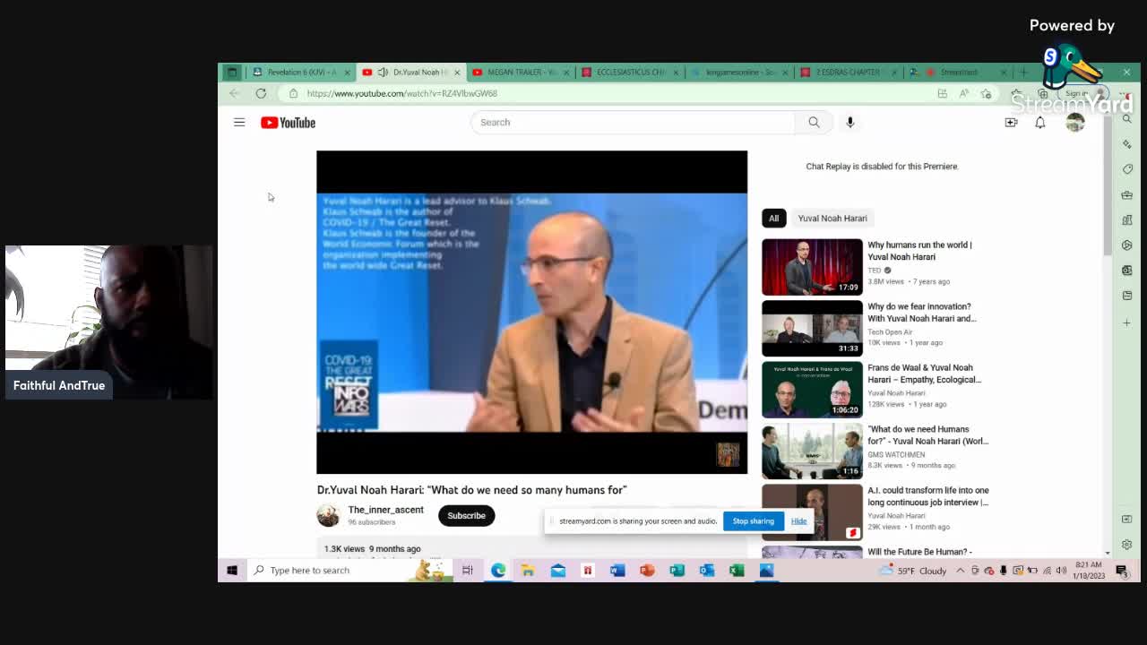The image size is (1147, 645).
Task: Close the Dr.Yuval Noah tab
Action: tap(457, 73)
